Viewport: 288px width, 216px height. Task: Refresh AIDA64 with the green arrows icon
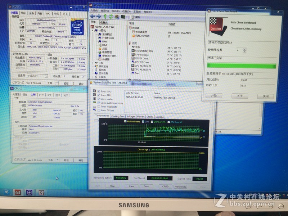[x=111, y=17]
